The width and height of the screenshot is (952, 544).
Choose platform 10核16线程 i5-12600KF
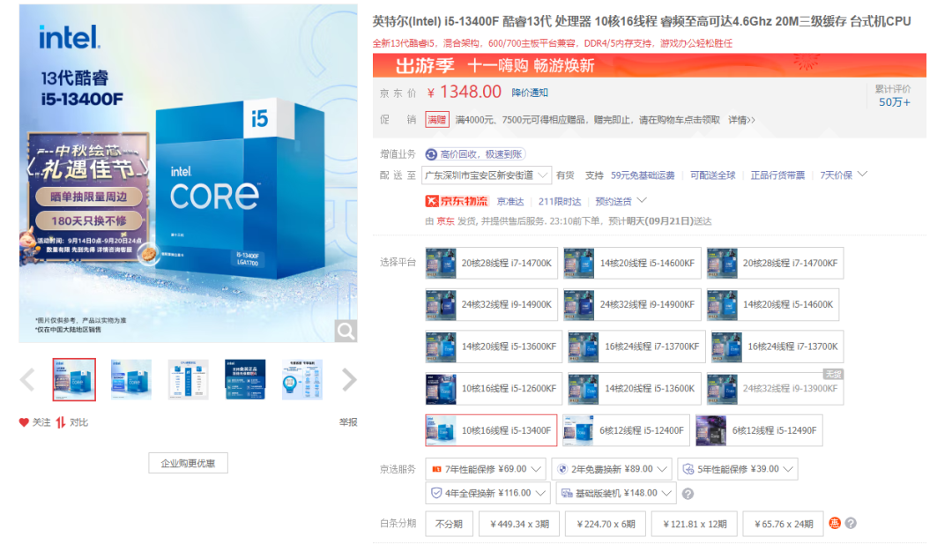[x=494, y=389]
